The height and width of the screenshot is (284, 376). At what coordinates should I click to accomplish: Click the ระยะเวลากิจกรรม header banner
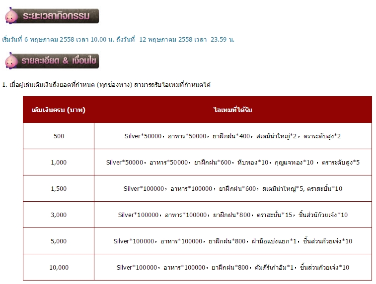point(52,16)
